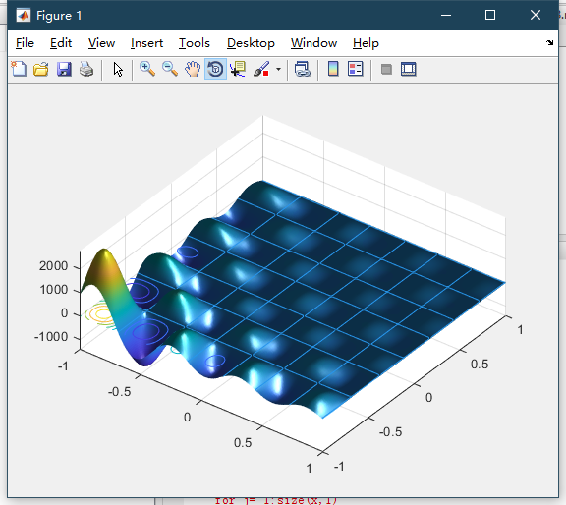Click the yellow peak of the surface plot

click(104, 257)
